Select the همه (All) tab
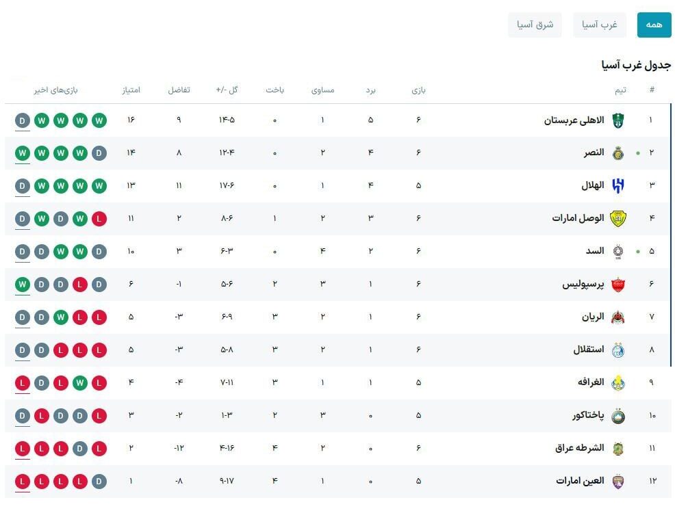This screenshot has width=675, height=513. coord(654,25)
